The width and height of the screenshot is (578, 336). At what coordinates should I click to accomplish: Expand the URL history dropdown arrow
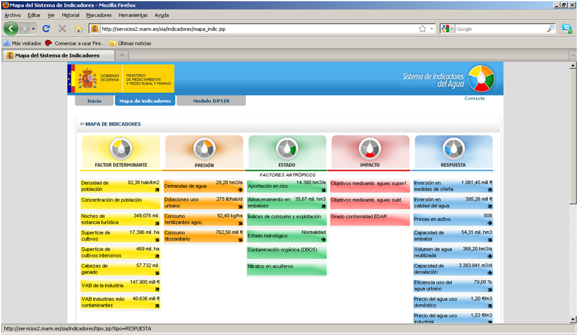[432, 29]
